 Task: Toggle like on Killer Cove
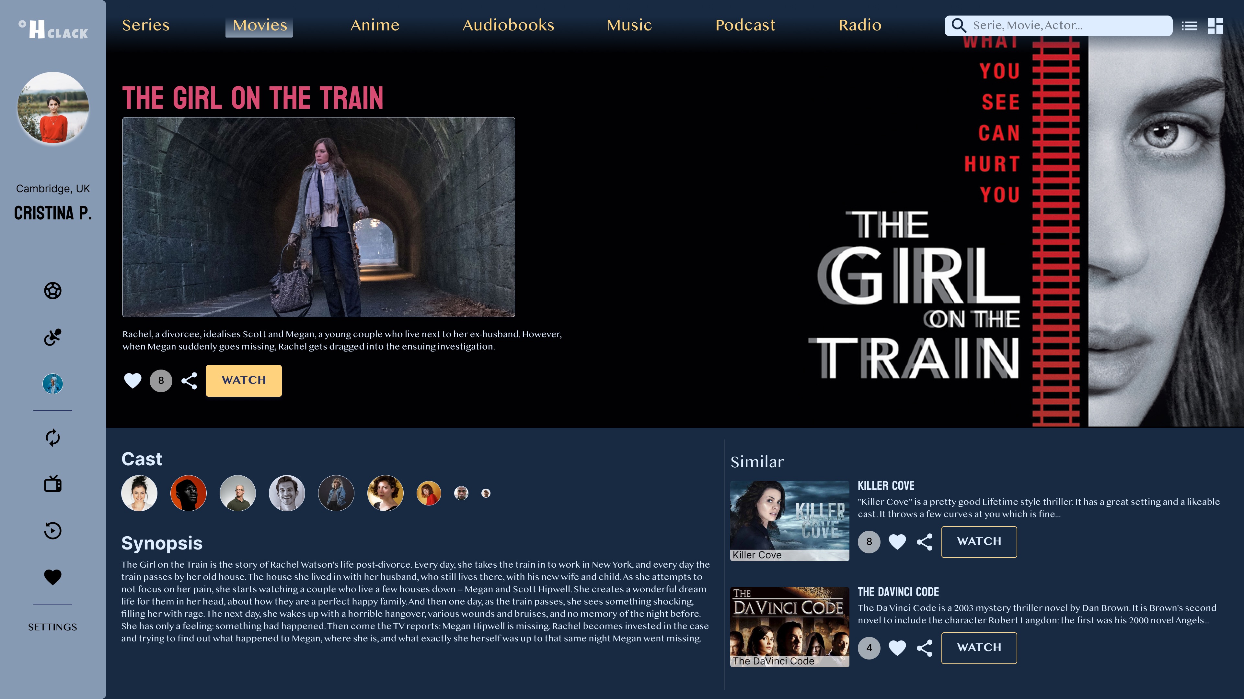(x=897, y=542)
